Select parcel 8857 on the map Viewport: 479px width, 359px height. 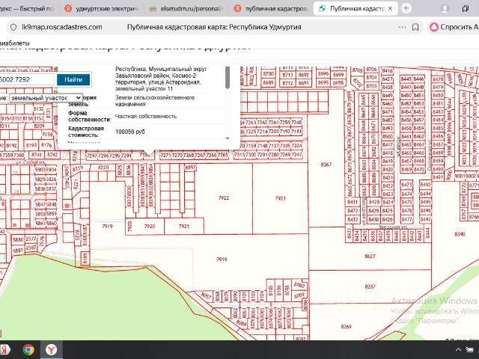tap(190, 168)
